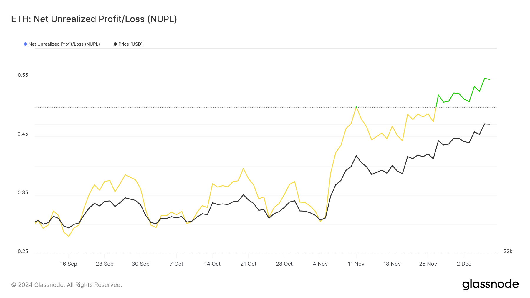Click the $2k price axis label
Viewport: 530px width, 298px height.
tap(508, 251)
